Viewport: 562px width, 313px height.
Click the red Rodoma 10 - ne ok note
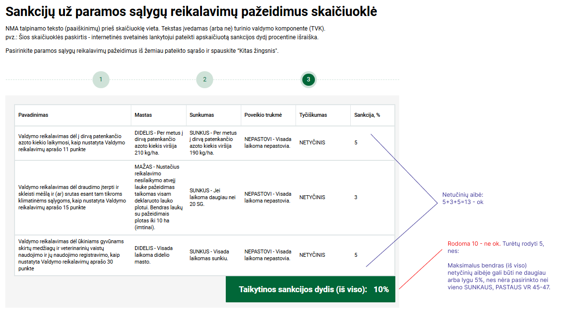(x=474, y=244)
